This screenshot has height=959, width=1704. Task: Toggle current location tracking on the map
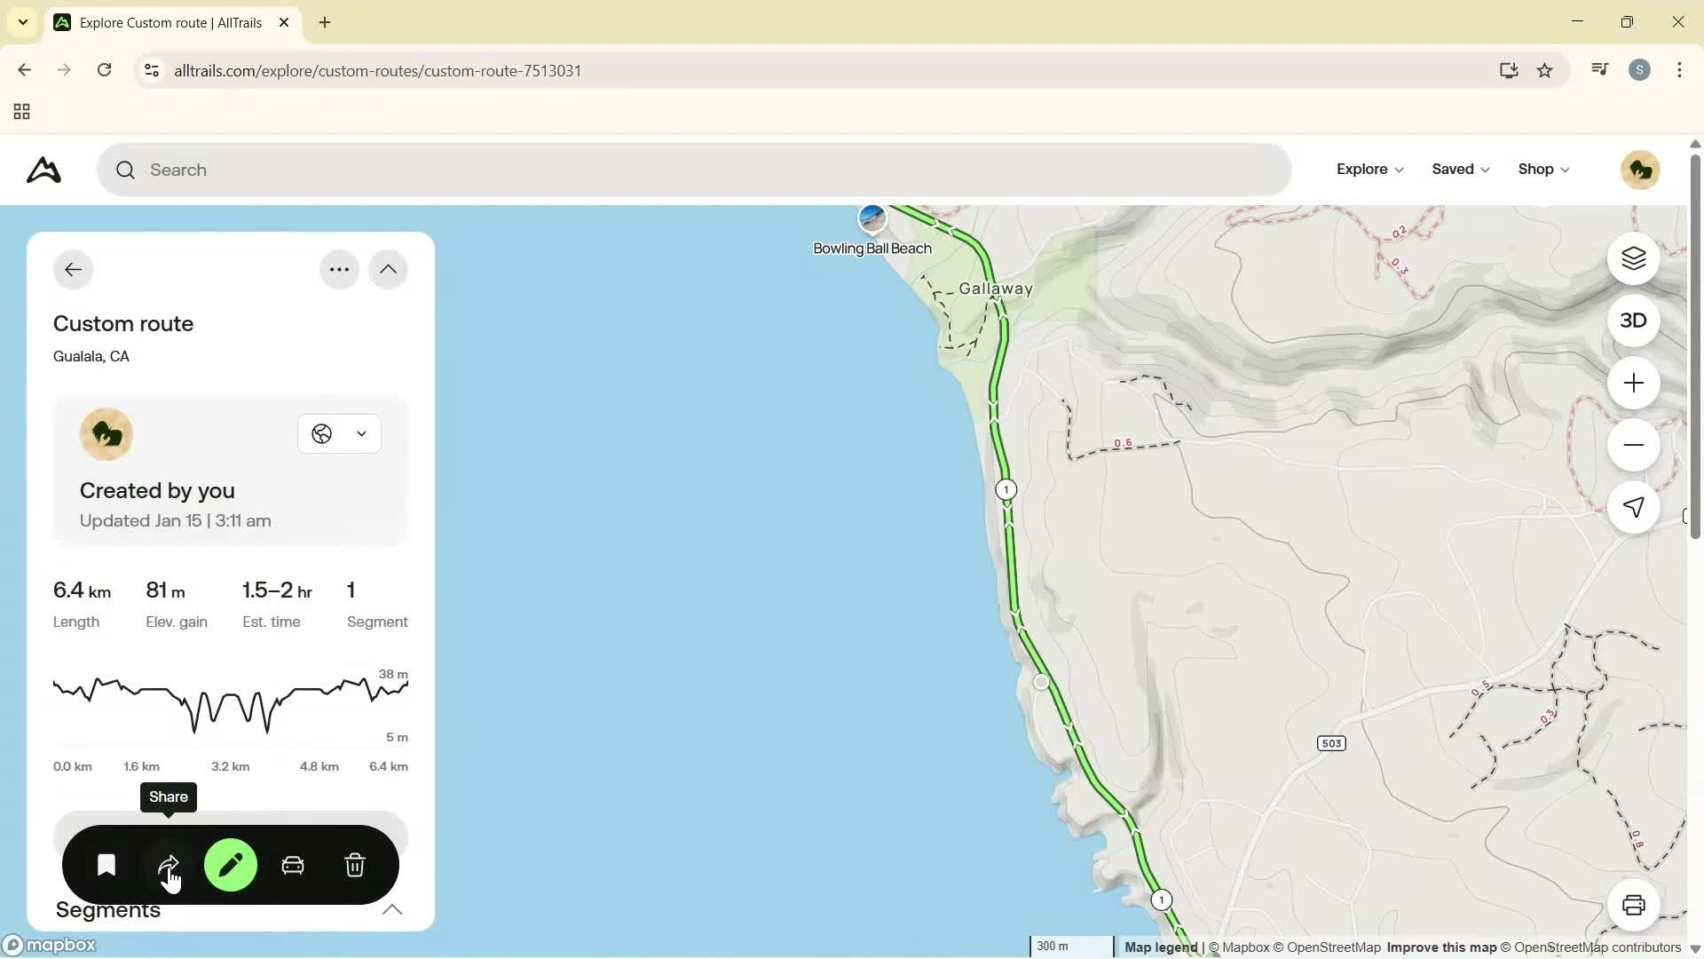pyautogui.click(x=1634, y=508)
